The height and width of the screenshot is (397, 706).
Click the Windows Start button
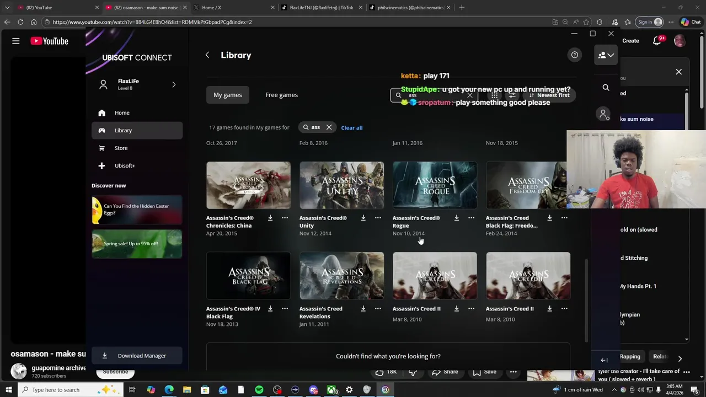click(x=8, y=390)
